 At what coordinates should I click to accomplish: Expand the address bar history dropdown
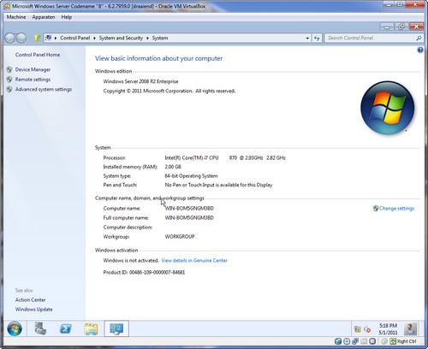[x=307, y=38]
